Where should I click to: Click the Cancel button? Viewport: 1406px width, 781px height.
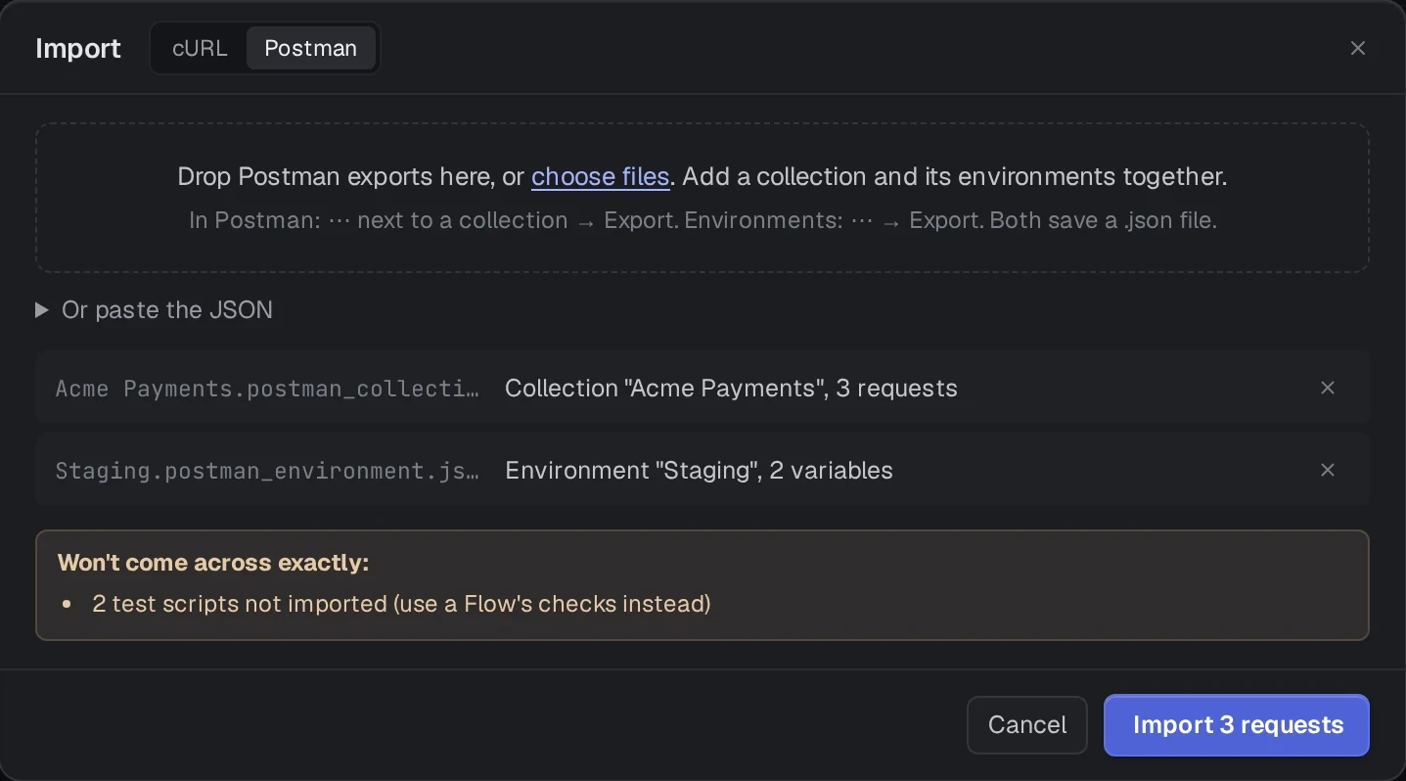pos(1027,725)
